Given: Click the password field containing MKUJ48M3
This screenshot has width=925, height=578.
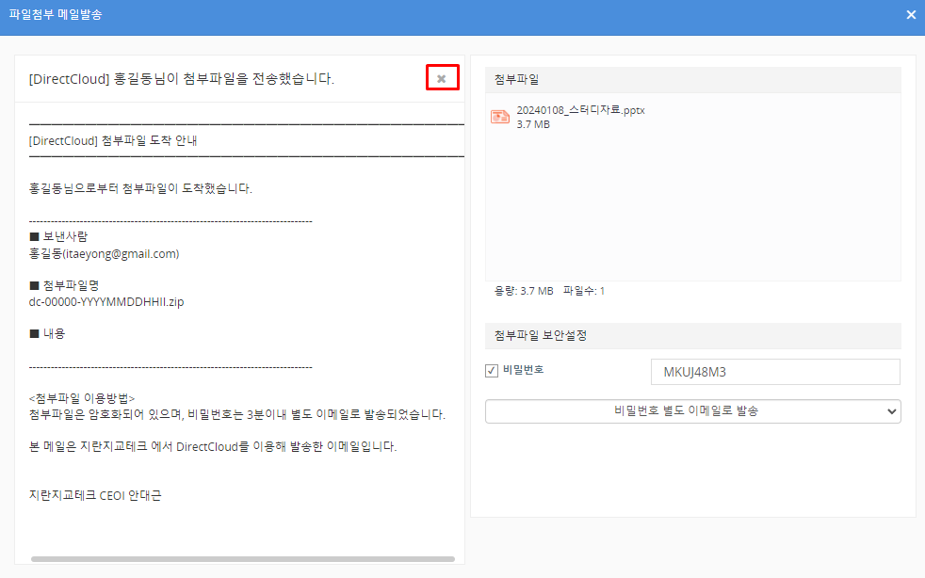Looking at the screenshot, I should [x=774, y=372].
